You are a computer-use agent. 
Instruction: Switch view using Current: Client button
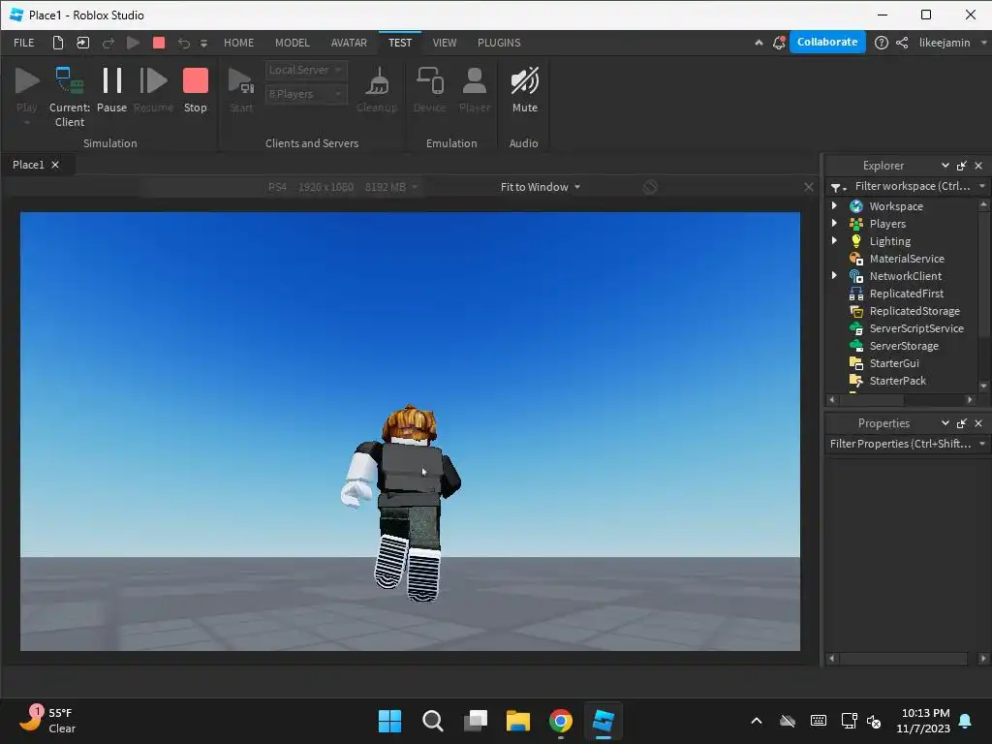70,97
